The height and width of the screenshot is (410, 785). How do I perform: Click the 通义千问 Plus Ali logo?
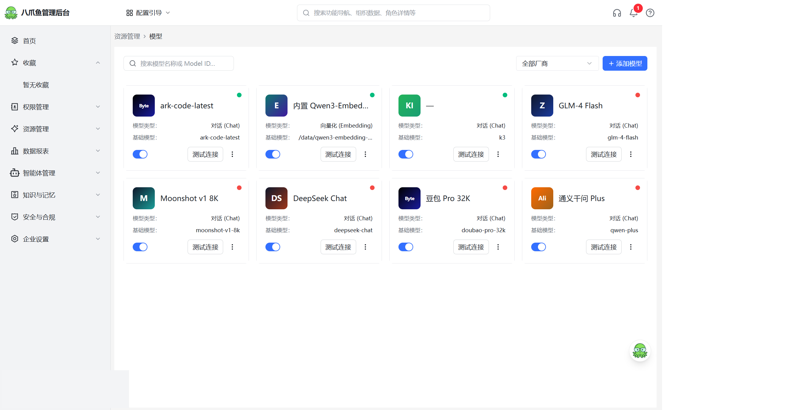542,198
